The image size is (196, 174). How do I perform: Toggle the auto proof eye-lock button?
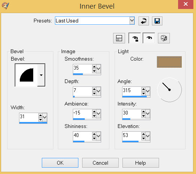point(135,38)
